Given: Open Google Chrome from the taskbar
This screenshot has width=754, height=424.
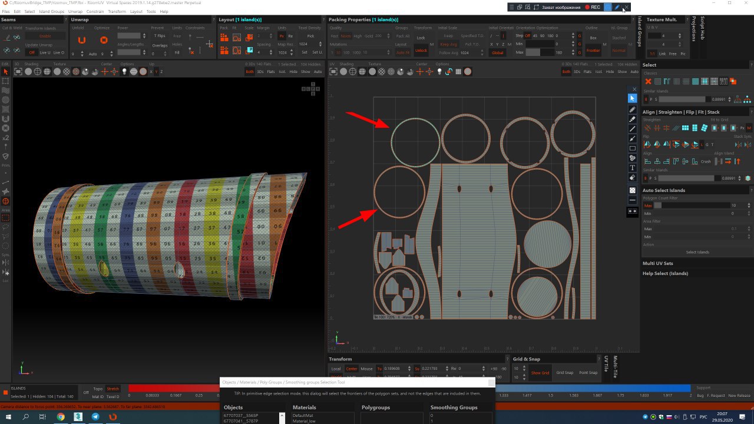Looking at the screenshot, I should [x=61, y=417].
